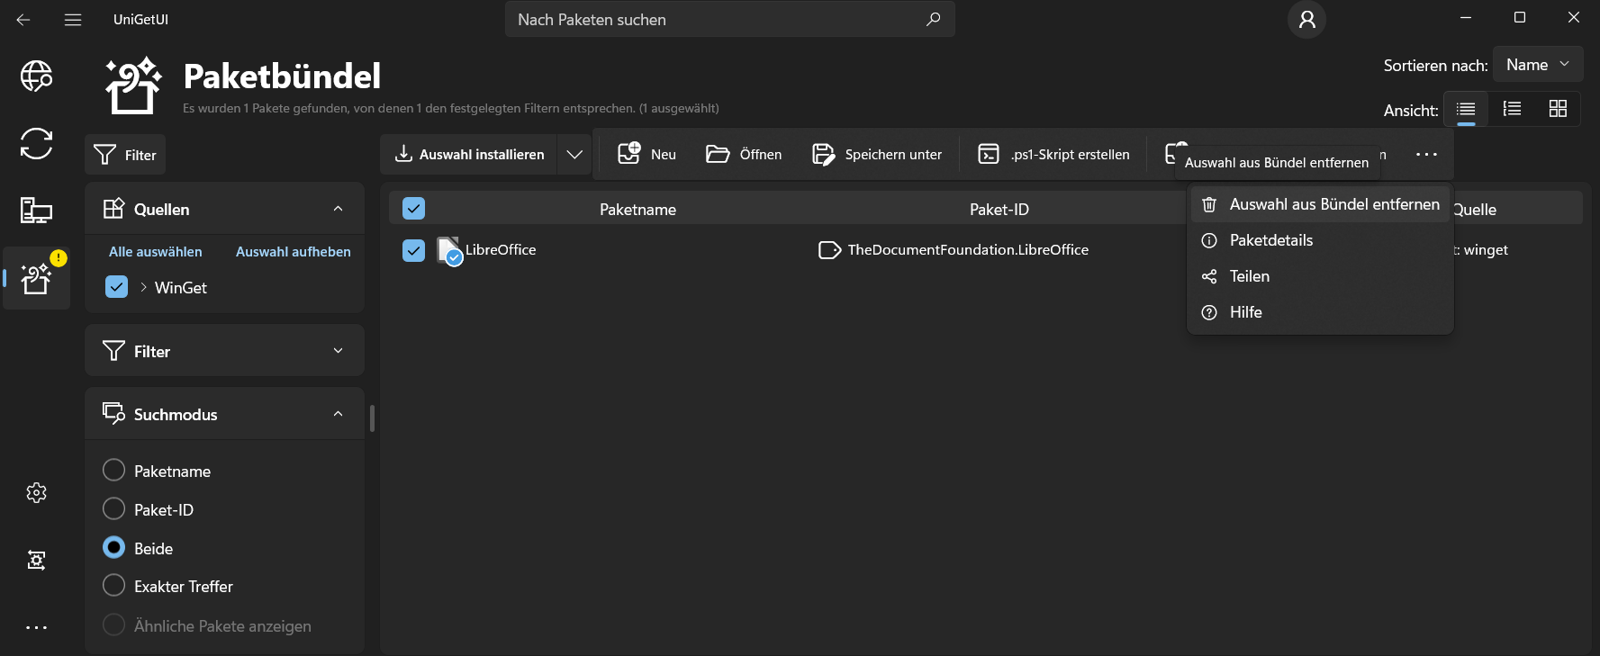This screenshot has width=1600, height=656.
Task: Click the tag icon beside TheDocumentFoundation.LibreOffice
Action: [829, 250]
